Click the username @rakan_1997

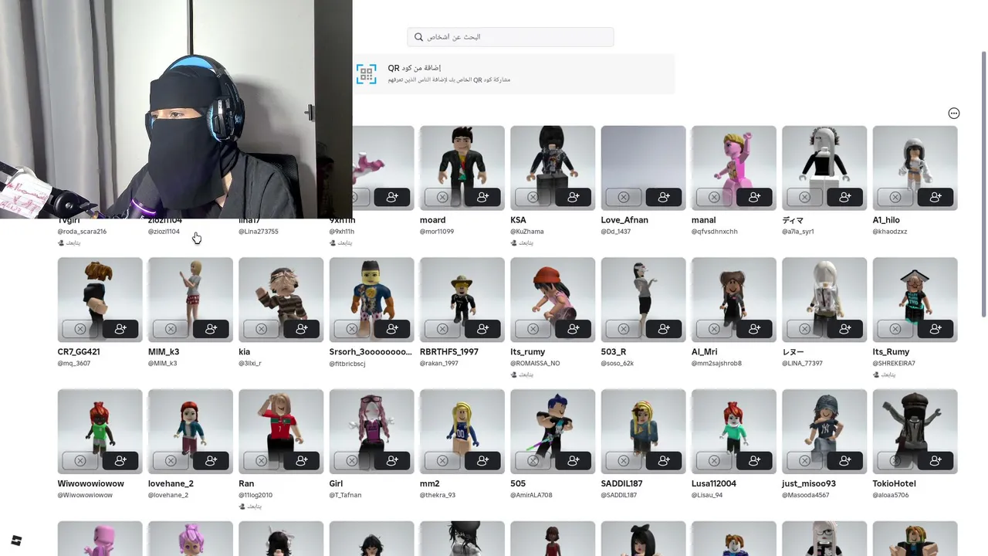[x=439, y=363]
